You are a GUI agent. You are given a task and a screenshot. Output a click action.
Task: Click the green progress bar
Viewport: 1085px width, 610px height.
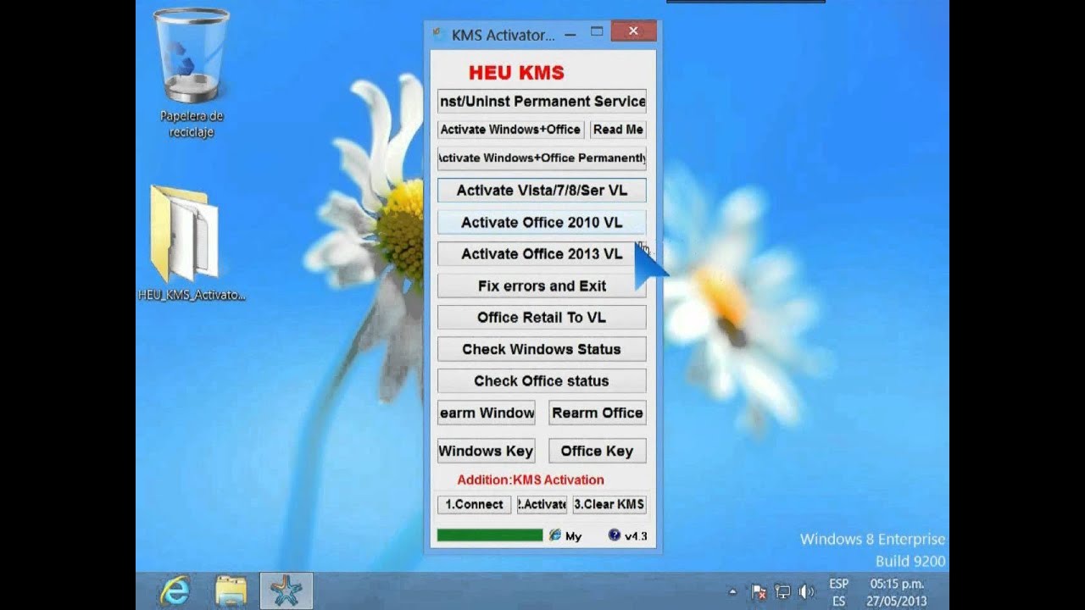(x=490, y=535)
